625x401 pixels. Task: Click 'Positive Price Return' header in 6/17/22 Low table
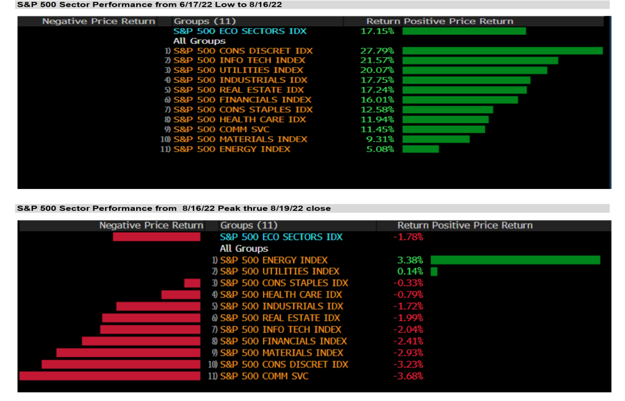click(458, 21)
